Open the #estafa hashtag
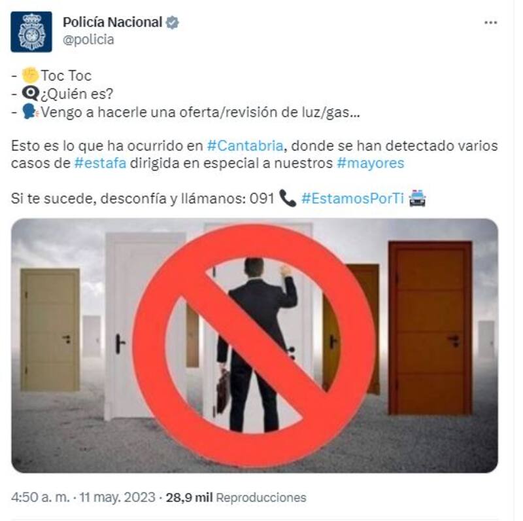This screenshot has height=521, width=523. coord(100,164)
